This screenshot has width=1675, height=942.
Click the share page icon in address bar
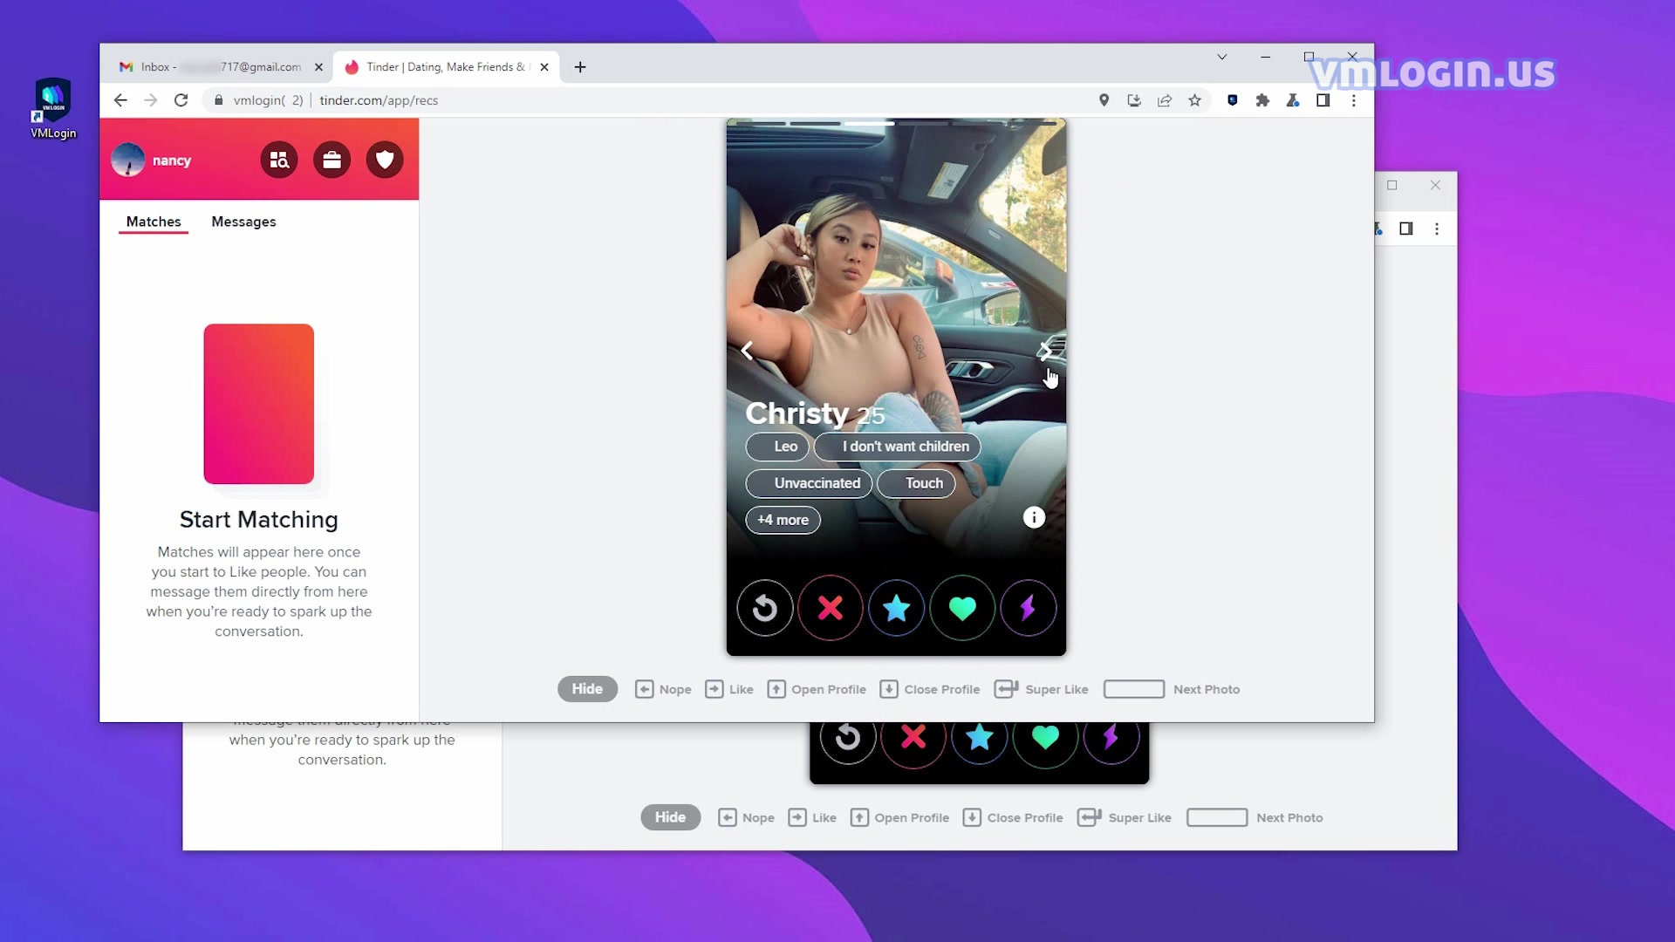pyautogui.click(x=1165, y=100)
